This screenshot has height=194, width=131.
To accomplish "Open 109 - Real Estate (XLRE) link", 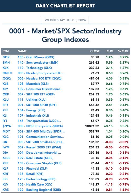I will [x=36, y=158].
